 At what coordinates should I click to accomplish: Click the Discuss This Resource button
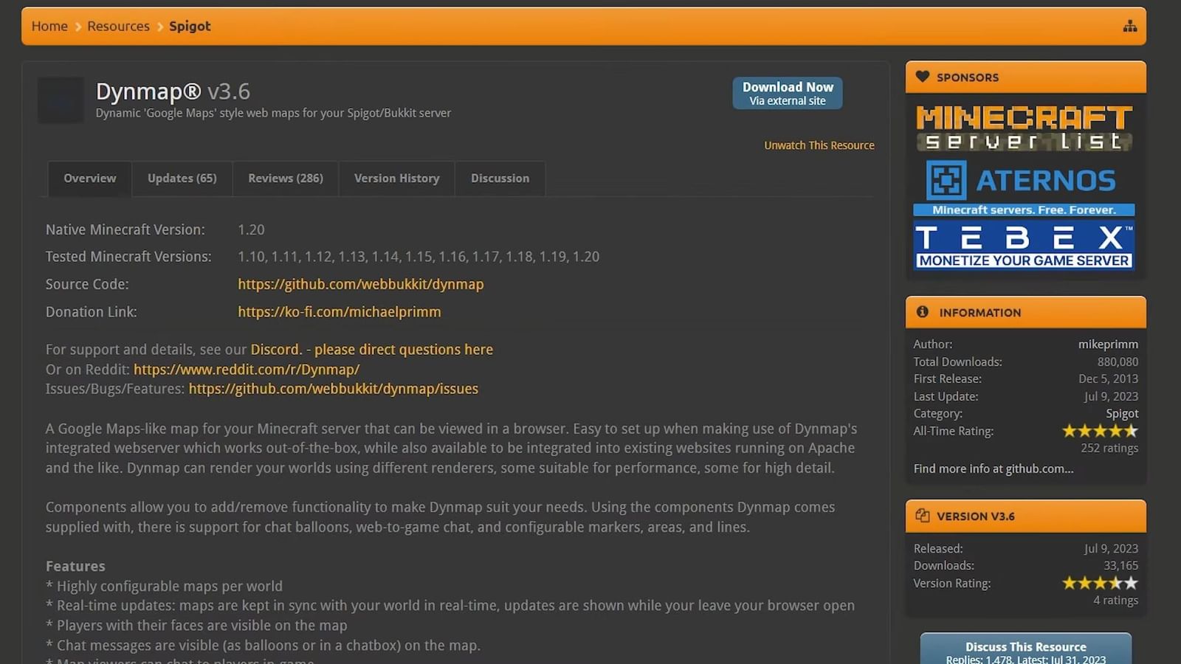click(1025, 646)
